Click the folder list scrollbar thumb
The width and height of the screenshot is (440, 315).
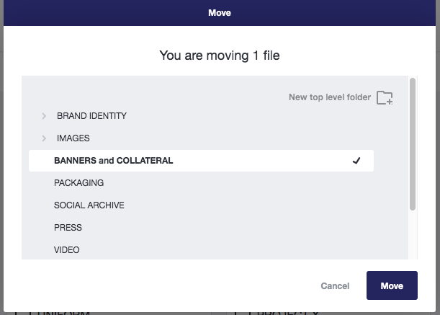click(413, 144)
